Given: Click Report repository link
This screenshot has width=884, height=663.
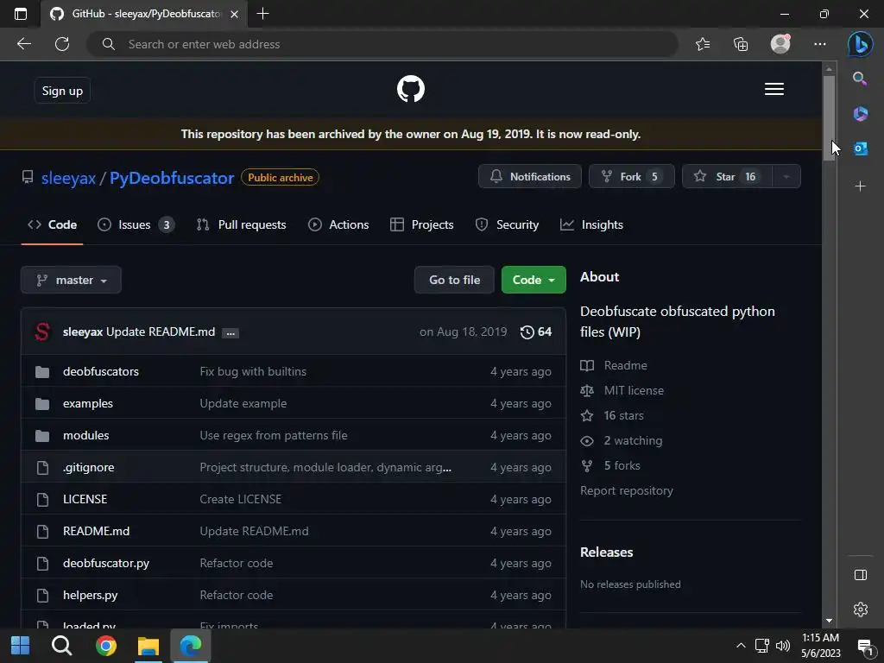Looking at the screenshot, I should tap(627, 491).
